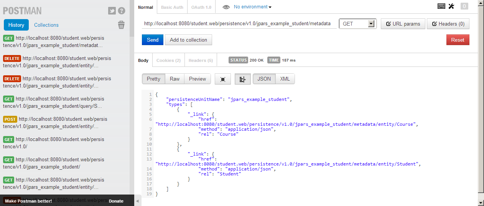Click Student entity href link

(287, 164)
